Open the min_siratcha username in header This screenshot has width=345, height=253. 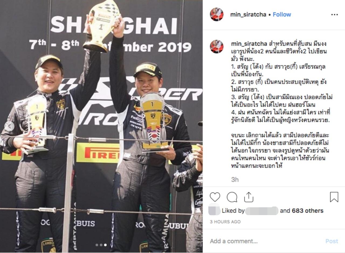pos(248,15)
